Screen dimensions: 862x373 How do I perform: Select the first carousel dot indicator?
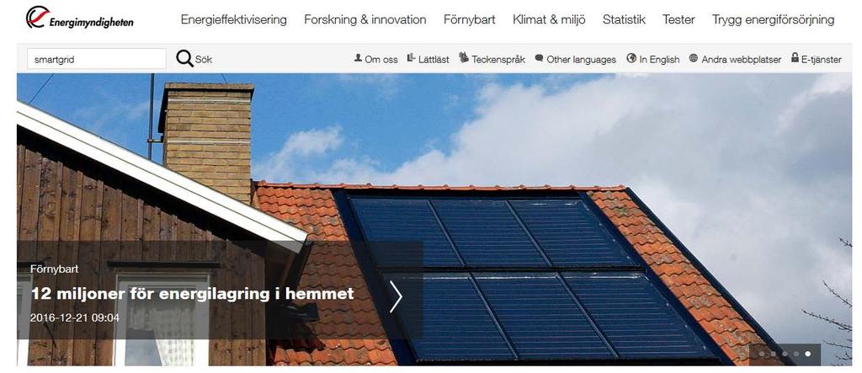click(x=762, y=354)
